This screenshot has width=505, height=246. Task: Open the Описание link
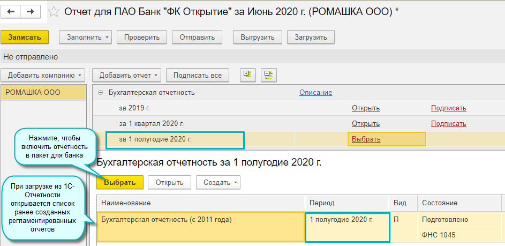click(315, 93)
